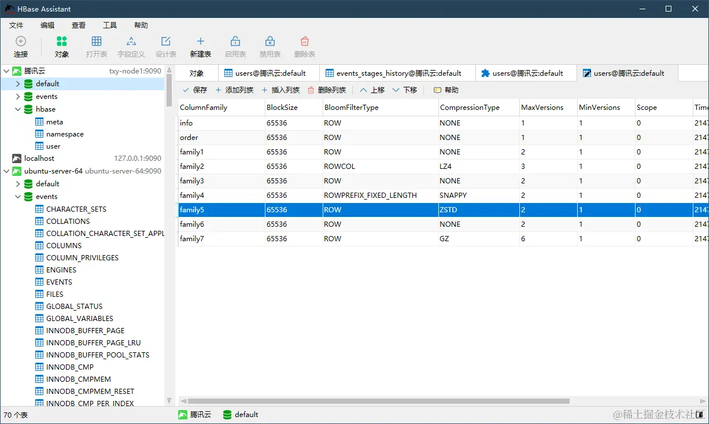Expand the events node under 腾讯云

point(18,97)
